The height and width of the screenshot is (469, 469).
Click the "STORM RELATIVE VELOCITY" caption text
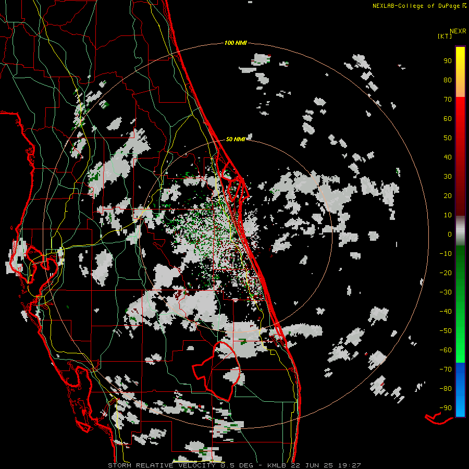point(162,465)
